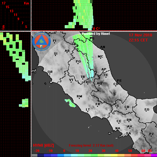Screen dimensions: 157x157
Task: Click the SA city marker
Action: (x=128, y=133)
